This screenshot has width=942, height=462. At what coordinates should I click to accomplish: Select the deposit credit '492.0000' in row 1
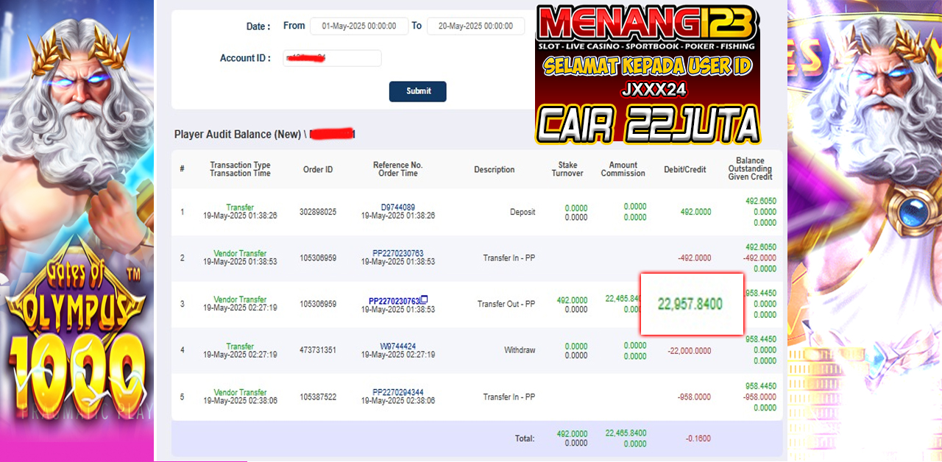click(695, 212)
